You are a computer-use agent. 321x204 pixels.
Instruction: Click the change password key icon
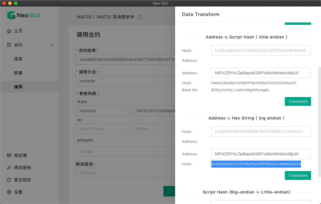[x=9, y=168]
